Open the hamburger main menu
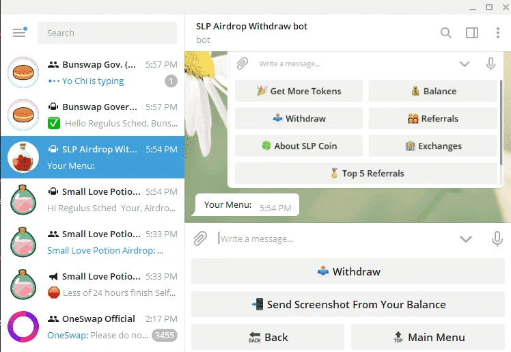Image resolution: width=511 pixels, height=352 pixels. 20,32
